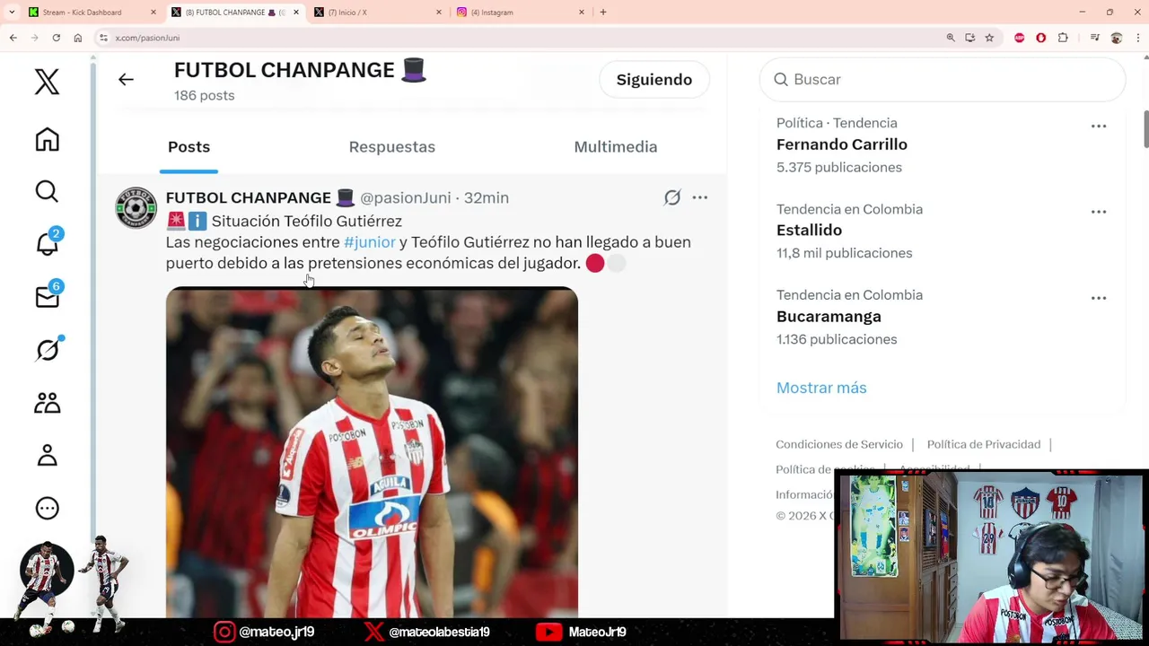1149x646 pixels.
Task: Open Condiciones de Servicio link
Action: click(x=839, y=444)
